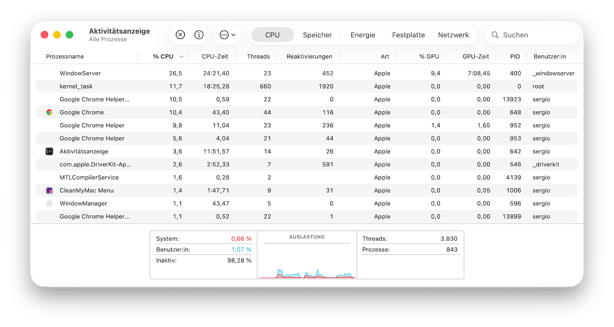614x327 pixels.
Task: Click the green fullscreen window button
Action: tap(70, 35)
